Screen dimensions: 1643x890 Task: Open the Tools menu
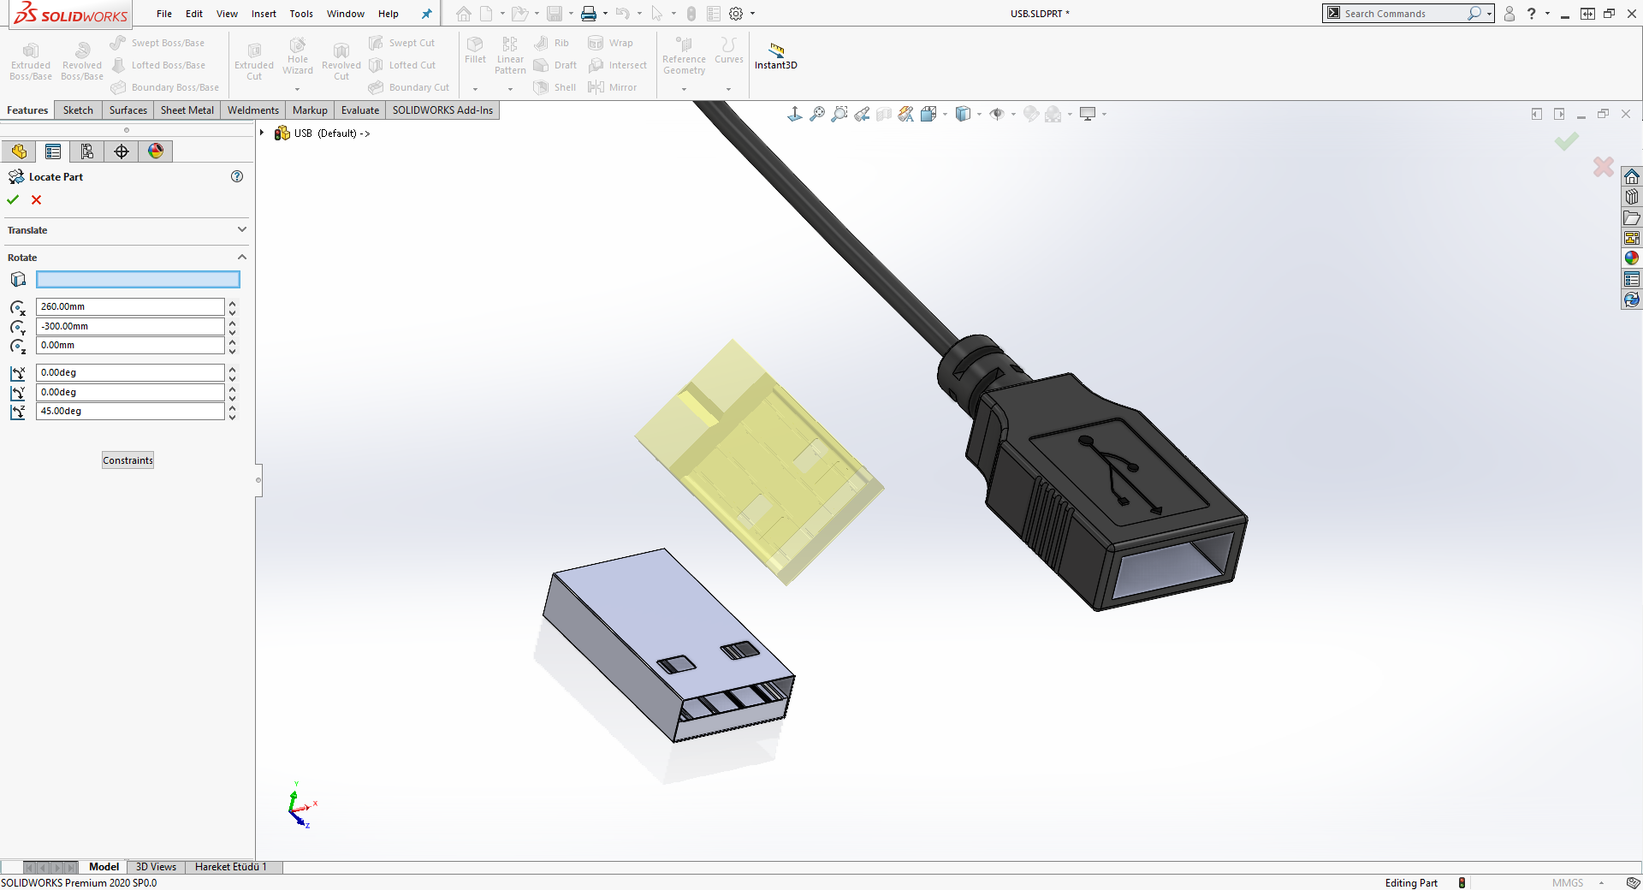click(x=300, y=14)
